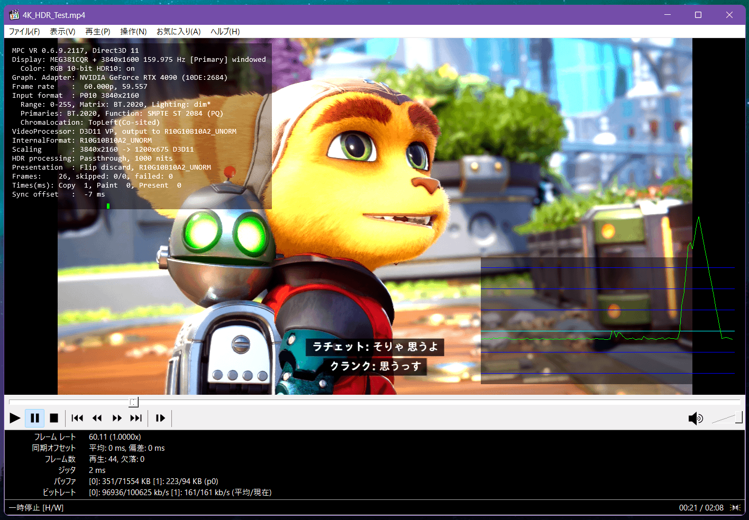Click the video subtitle ラチェット: そりゃ 思うよ
Viewport: 749px width, 520px height.
coord(375,347)
